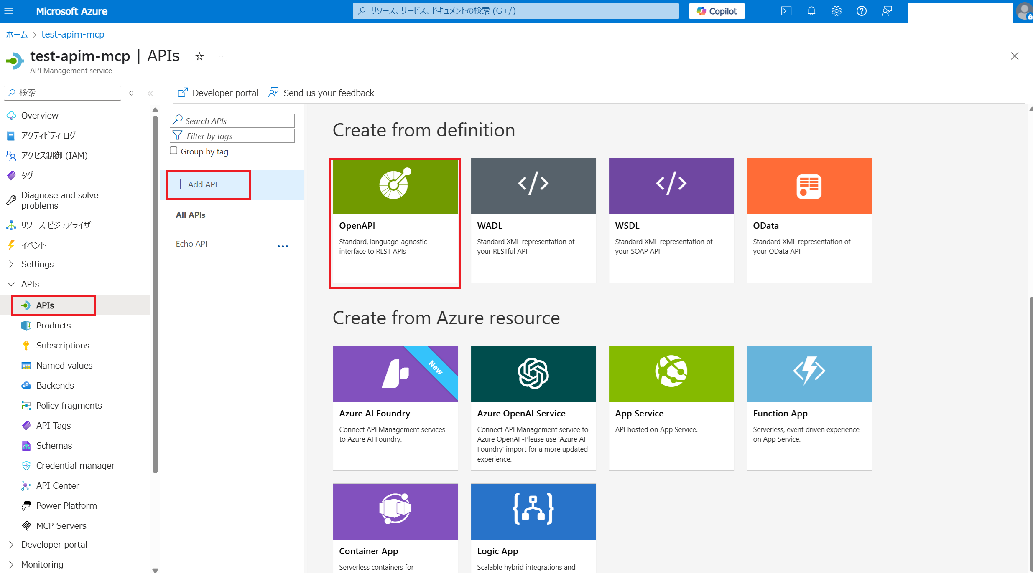Viewport: 1033px width, 573px height.
Task: Open MCP Servers in sidebar
Action: [x=61, y=526]
